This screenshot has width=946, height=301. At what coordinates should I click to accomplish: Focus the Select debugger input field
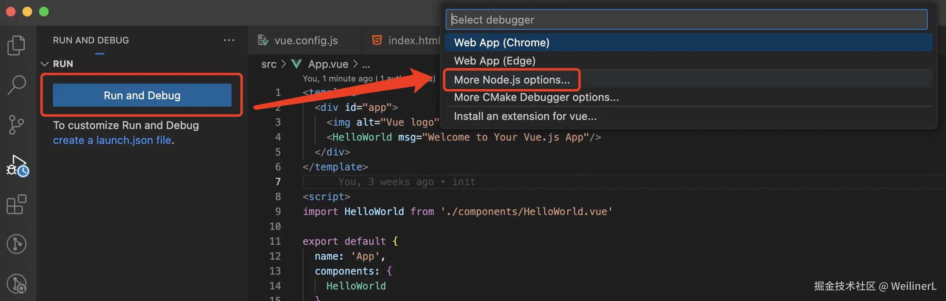pyautogui.click(x=686, y=20)
